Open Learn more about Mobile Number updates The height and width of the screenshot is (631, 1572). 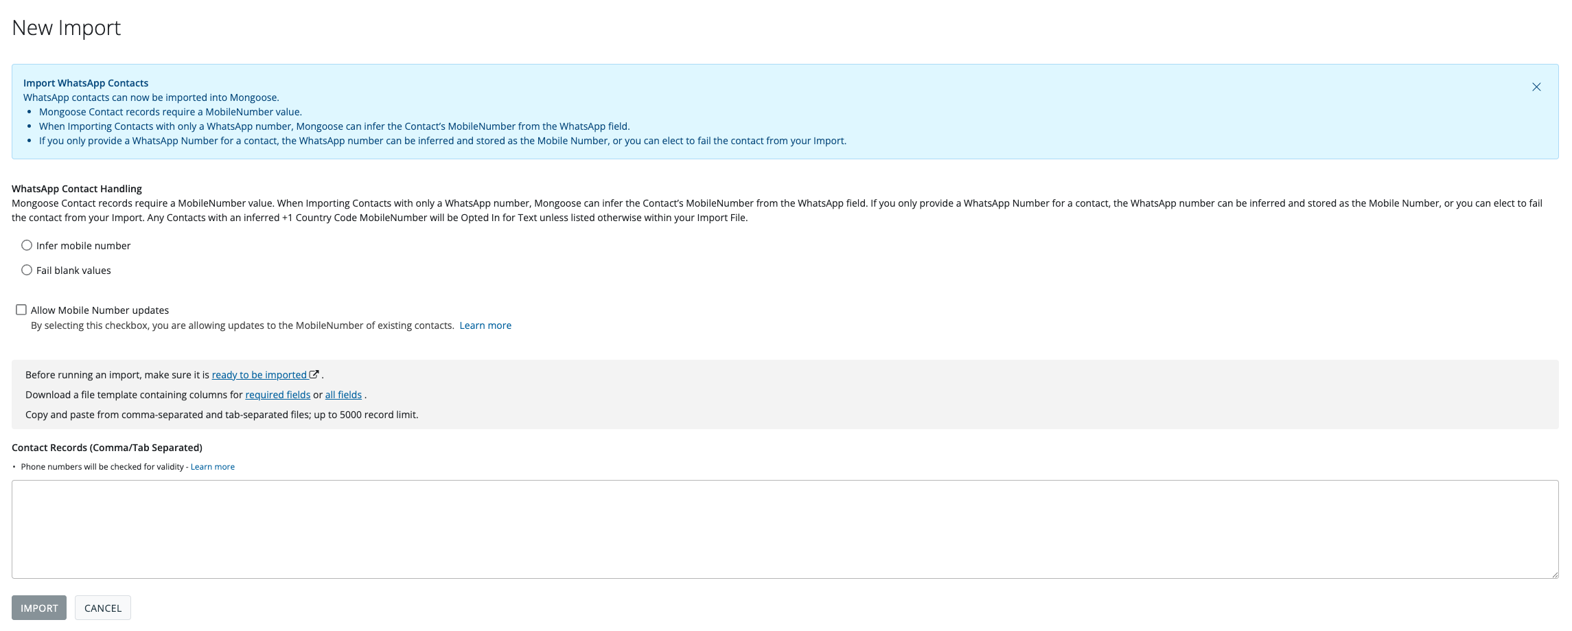pyautogui.click(x=485, y=325)
